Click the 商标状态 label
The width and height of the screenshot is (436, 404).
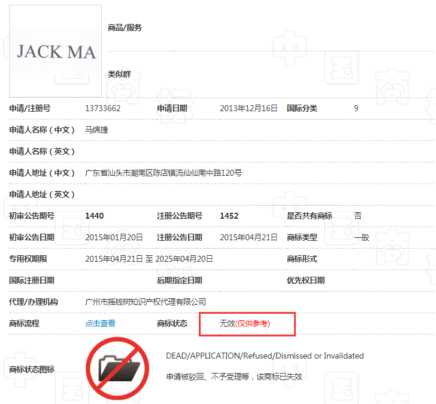172,323
